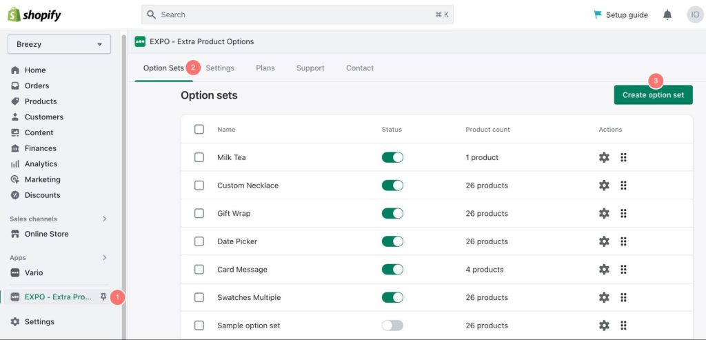
Task: Click the Discounts percent icon in sidebar
Action: (15, 195)
